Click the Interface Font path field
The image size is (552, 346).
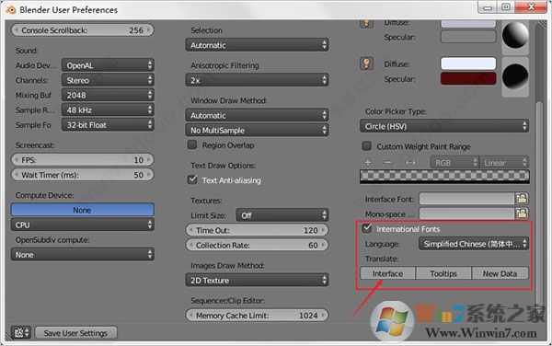click(466, 199)
